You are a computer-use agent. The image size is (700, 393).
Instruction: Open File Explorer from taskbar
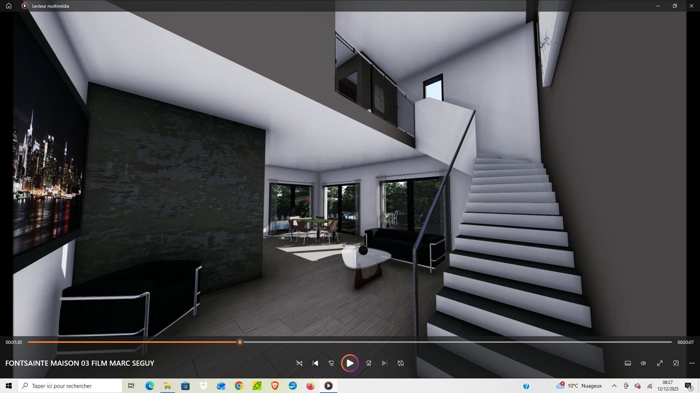(167, 386)
